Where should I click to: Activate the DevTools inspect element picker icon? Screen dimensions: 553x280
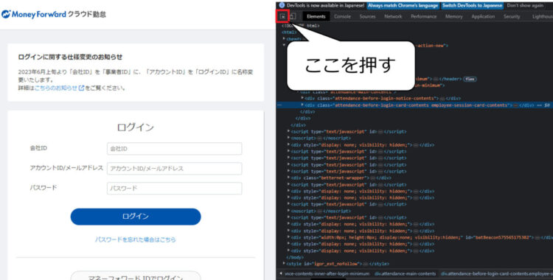[283, 16]
